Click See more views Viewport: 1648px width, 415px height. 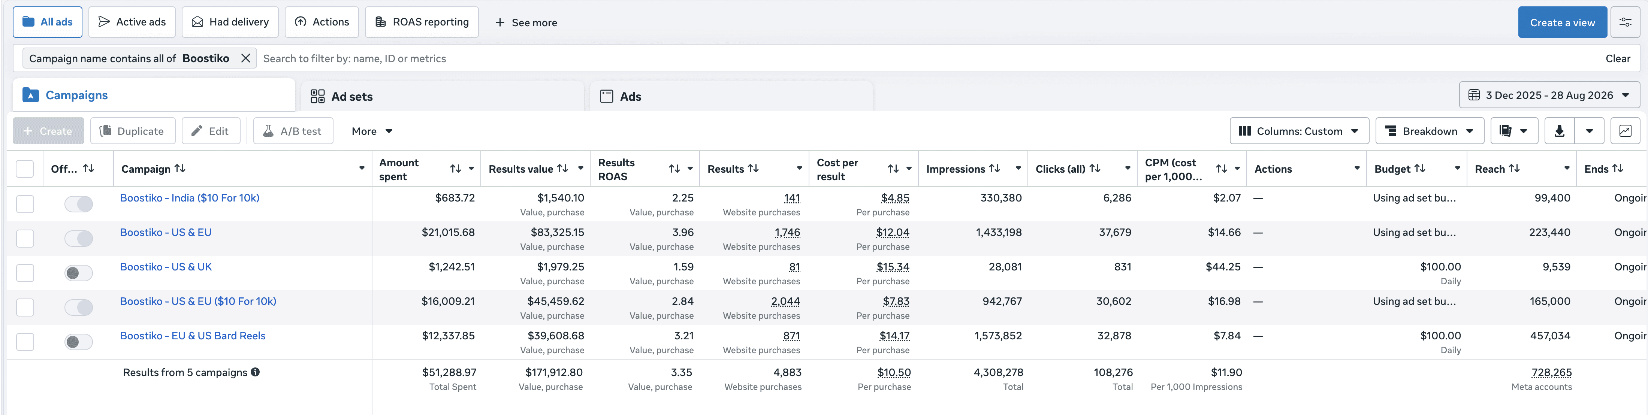(x=526, y=22)
